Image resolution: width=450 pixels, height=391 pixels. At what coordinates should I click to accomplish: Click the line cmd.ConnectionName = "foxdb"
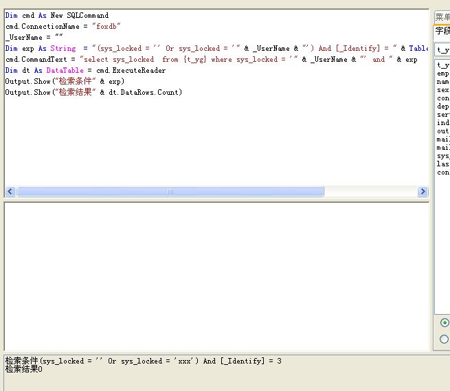click(x=63, y=26)
